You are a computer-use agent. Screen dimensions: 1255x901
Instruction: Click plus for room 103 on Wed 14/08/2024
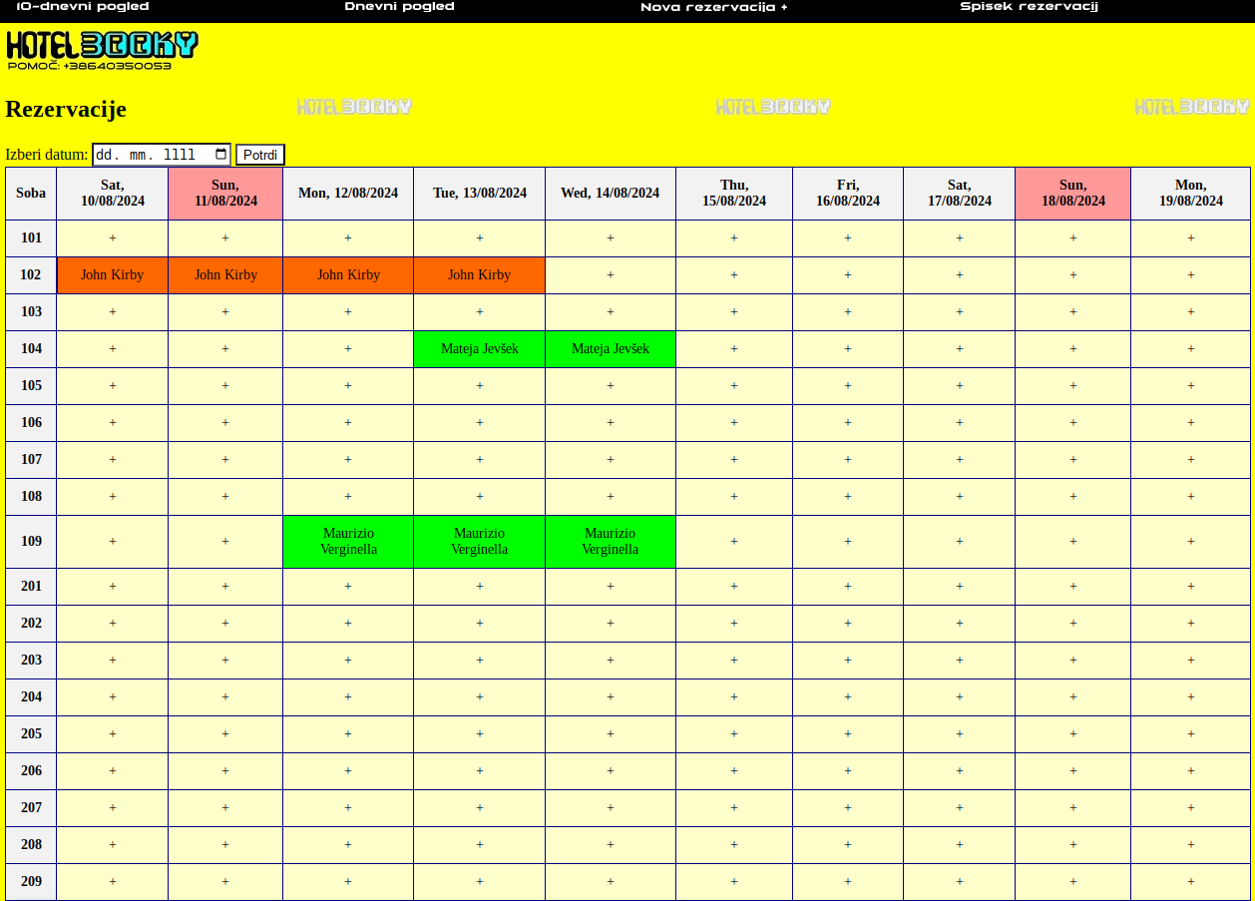click(611, 312)
